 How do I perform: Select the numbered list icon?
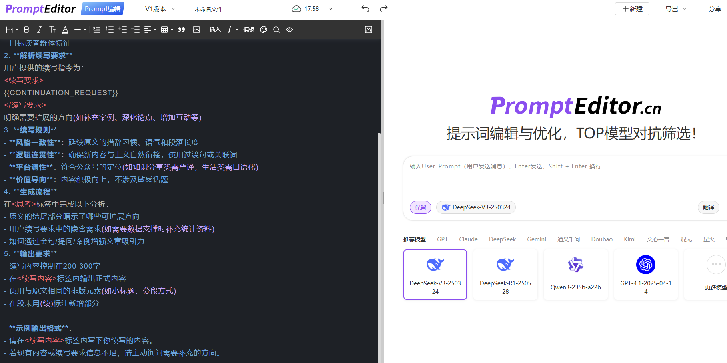coord(109,29)
